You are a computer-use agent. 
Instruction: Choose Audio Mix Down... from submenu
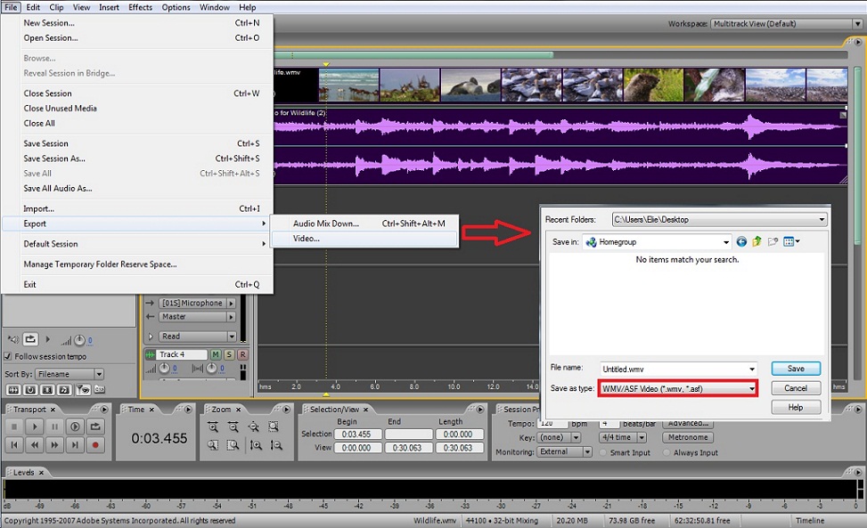pos(365,223)
